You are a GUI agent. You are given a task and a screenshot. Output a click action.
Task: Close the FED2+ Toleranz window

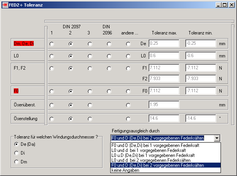(x=232, y=5)
